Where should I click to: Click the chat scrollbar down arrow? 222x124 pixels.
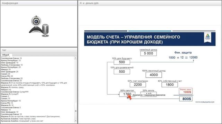(76, 121)
